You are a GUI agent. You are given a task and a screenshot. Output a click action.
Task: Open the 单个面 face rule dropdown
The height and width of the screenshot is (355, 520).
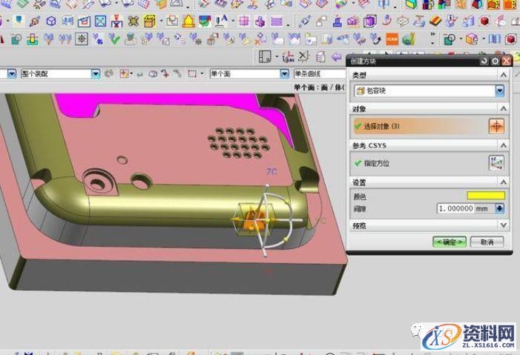coord(284,73)
